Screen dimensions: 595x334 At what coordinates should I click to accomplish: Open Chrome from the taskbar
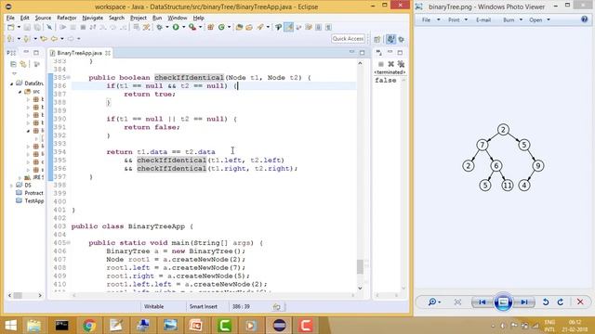[89, 326]
